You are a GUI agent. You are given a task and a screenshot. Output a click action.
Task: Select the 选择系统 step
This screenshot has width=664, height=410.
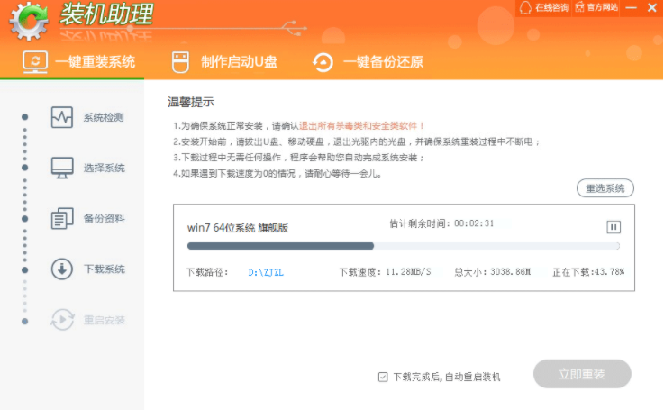click(88, 168)
